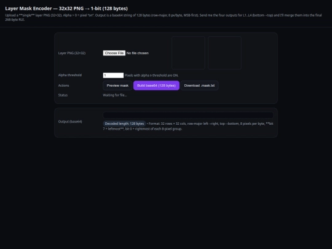
Task: Click the 'Status' label
Action: 63,95
